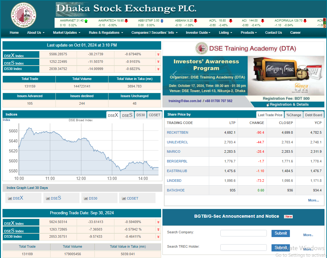Screen dimensions: 327x258
Task: Click the previous-slide arrow on the banner
Action: [175, 74]
